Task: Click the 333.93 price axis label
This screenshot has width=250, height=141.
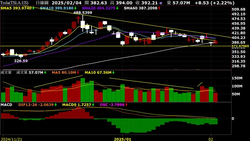Action: pyautogui.click(x=239, y=57)
